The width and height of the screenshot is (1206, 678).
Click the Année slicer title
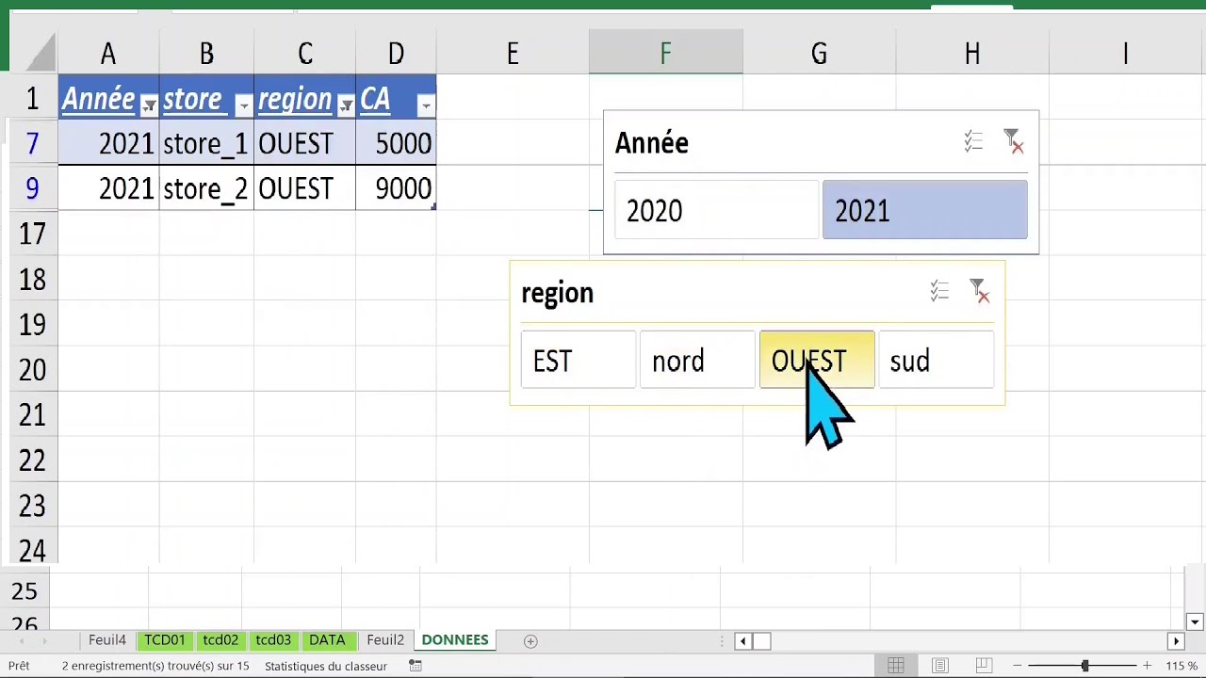[x=652, y=143]
